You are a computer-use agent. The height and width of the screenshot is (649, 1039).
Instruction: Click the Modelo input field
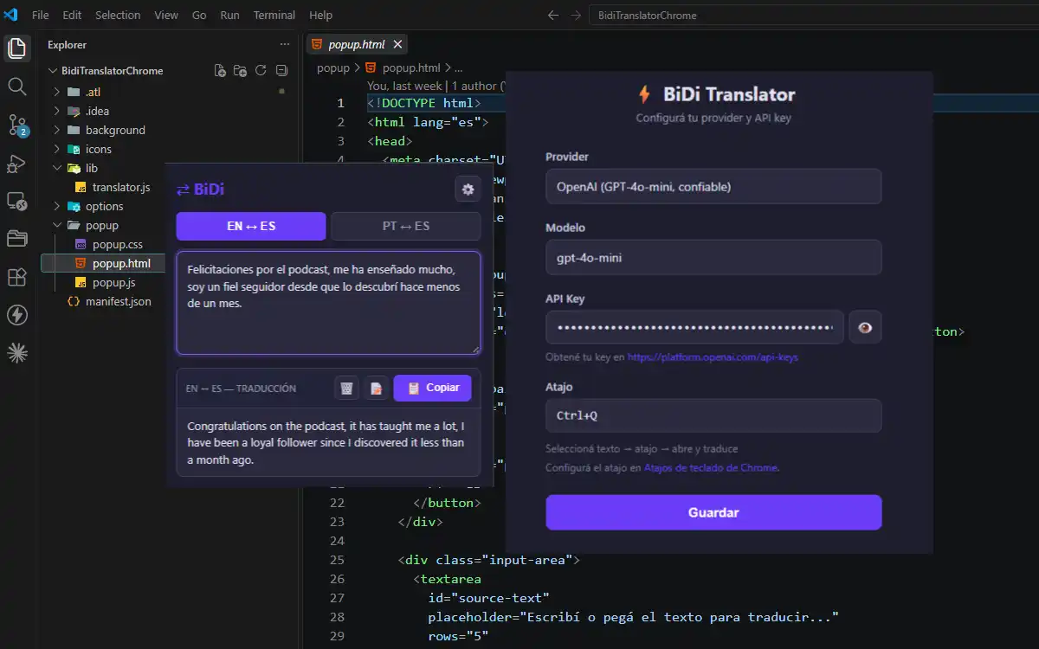click(x=713, y=257)
